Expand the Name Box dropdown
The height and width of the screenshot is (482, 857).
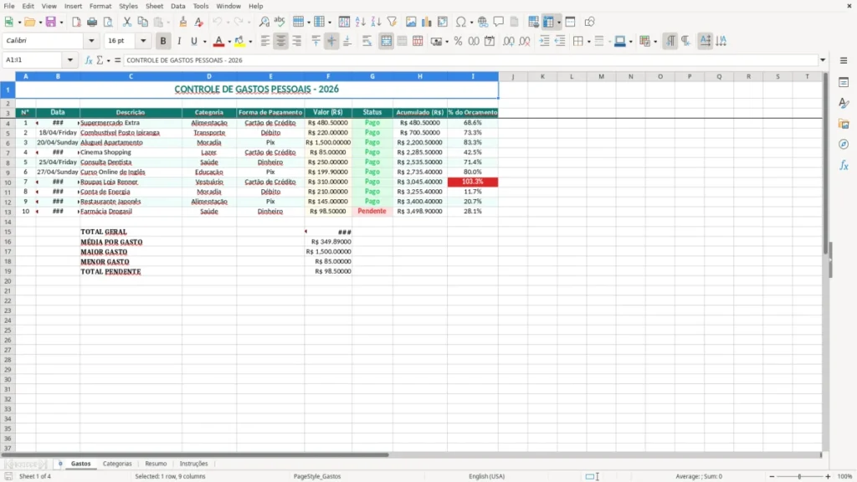point(70,60)
